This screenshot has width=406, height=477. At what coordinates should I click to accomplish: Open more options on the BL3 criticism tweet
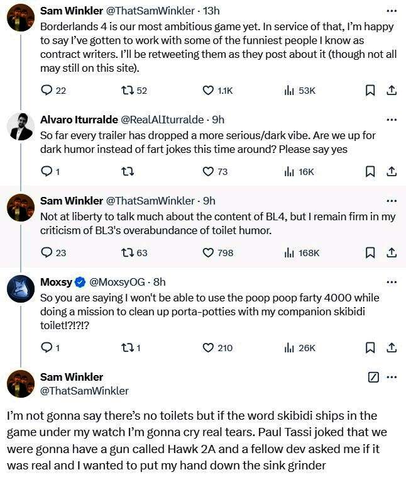392,201
